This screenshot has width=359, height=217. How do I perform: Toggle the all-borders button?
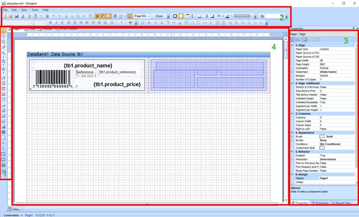click(x=175, y=16)
